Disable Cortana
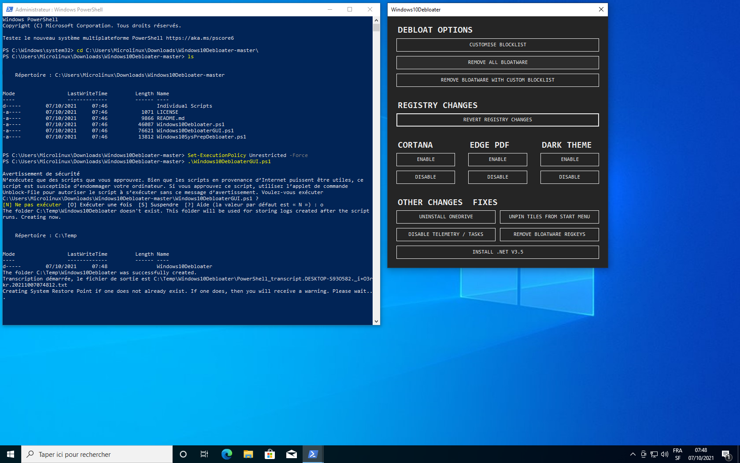The height and width of the screenshot is (463, 740). click(x=425, y=177)
